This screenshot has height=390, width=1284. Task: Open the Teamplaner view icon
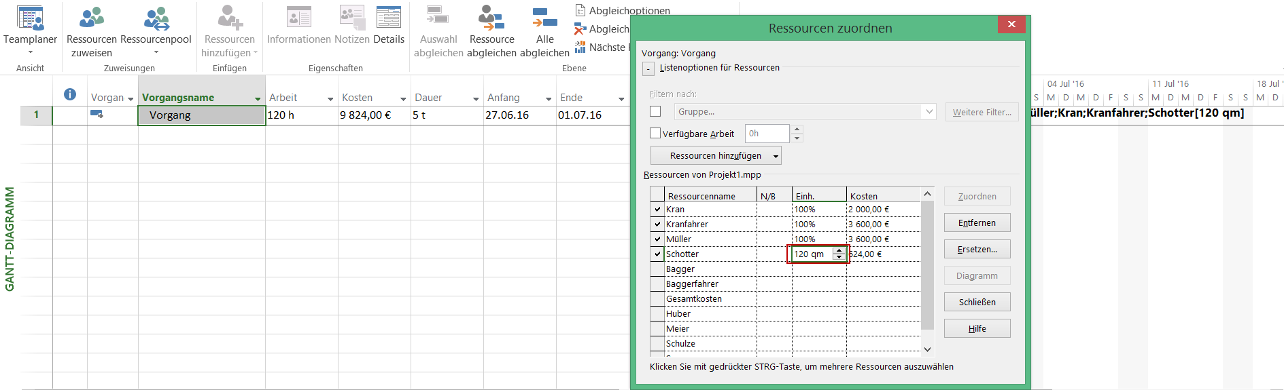30,18
